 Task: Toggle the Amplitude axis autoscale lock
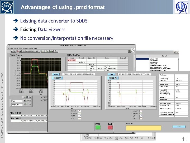point(24,104)
